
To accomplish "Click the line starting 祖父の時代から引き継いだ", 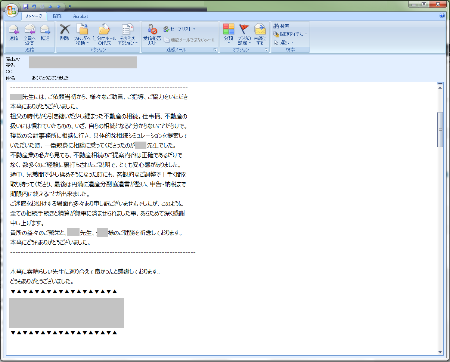I will point(99,116).
